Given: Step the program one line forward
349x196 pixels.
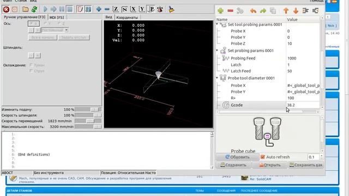Looking at the screenshot, I should (53, 9).
